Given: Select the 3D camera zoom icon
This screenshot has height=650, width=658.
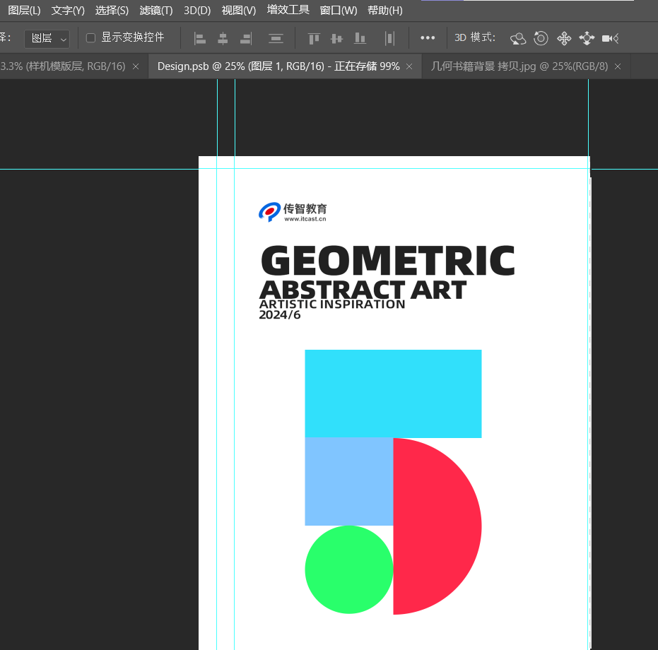Looking at the screenshot, I should pos(610,39).
